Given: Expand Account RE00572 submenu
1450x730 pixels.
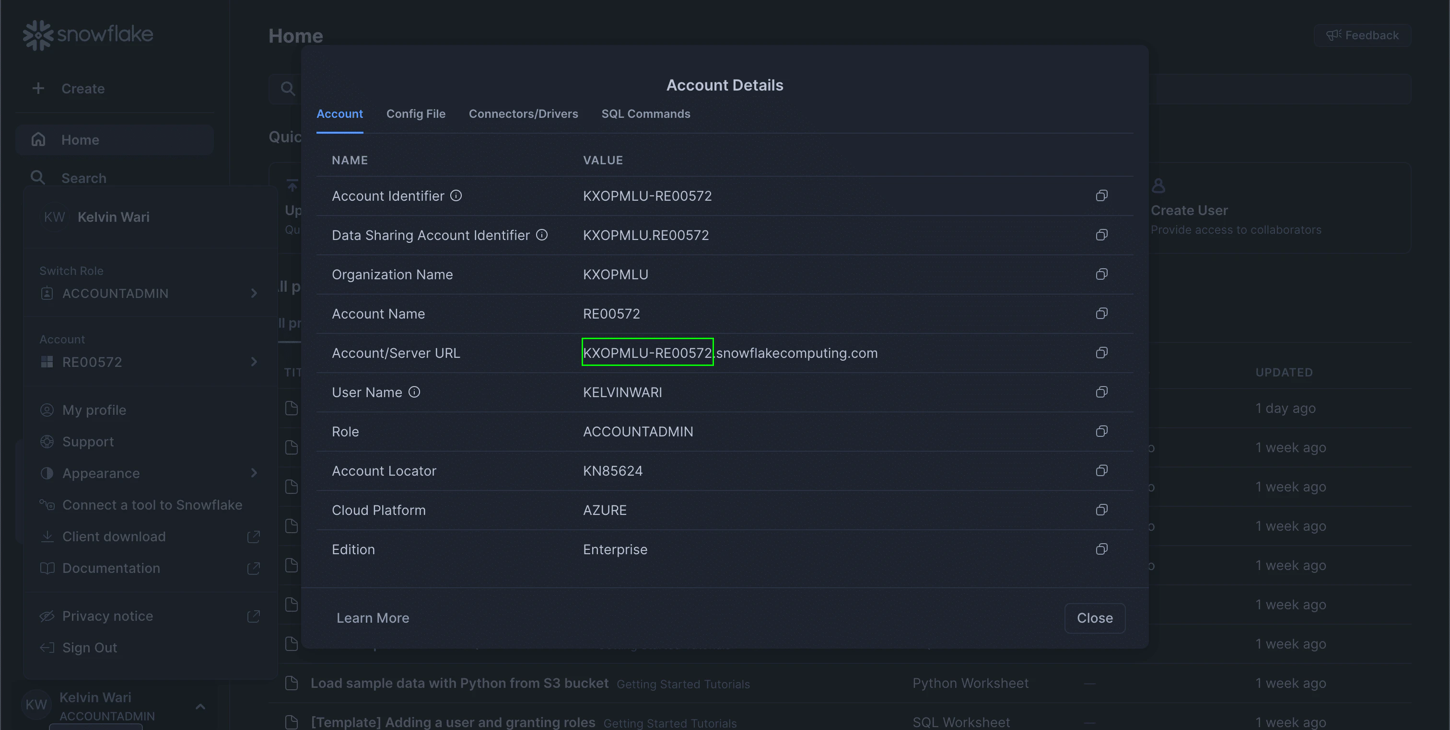Looking at the screenshot, I should (x=149, y=362).
